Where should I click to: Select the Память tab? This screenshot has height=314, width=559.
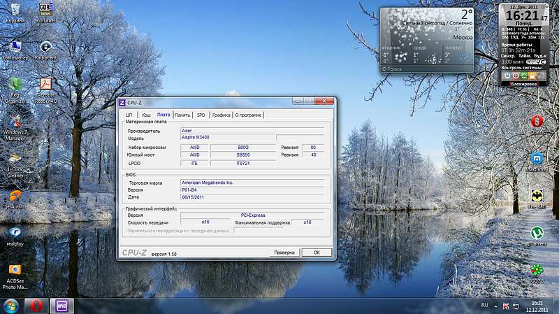(182, 115)
